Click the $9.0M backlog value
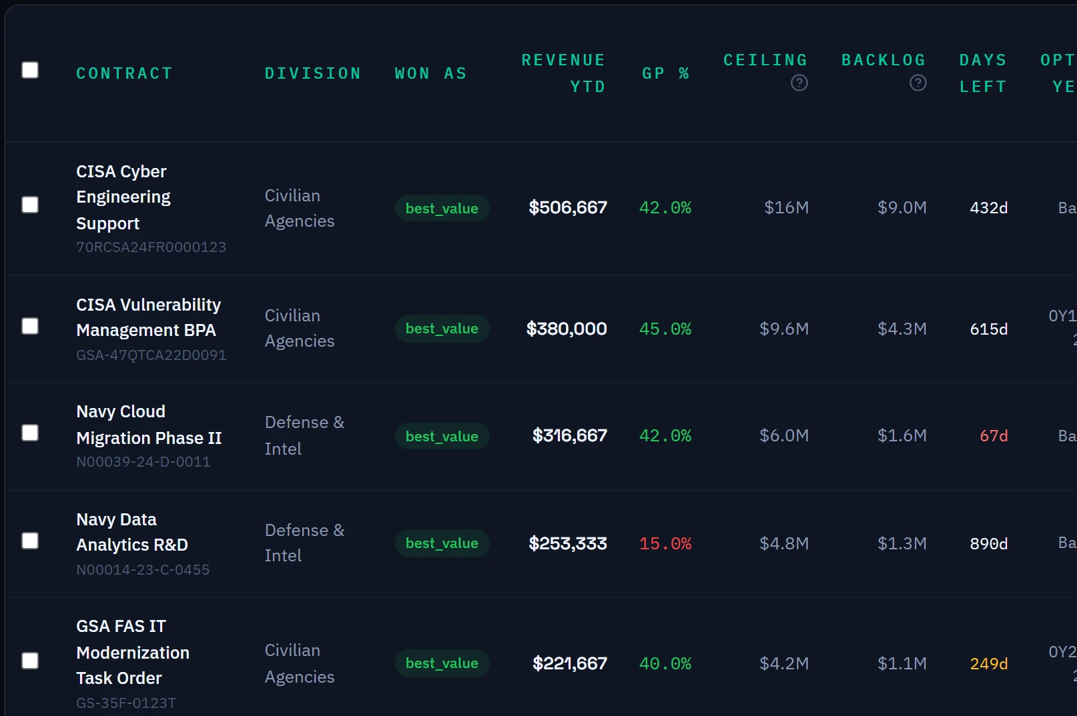 [x=902, y=208]
